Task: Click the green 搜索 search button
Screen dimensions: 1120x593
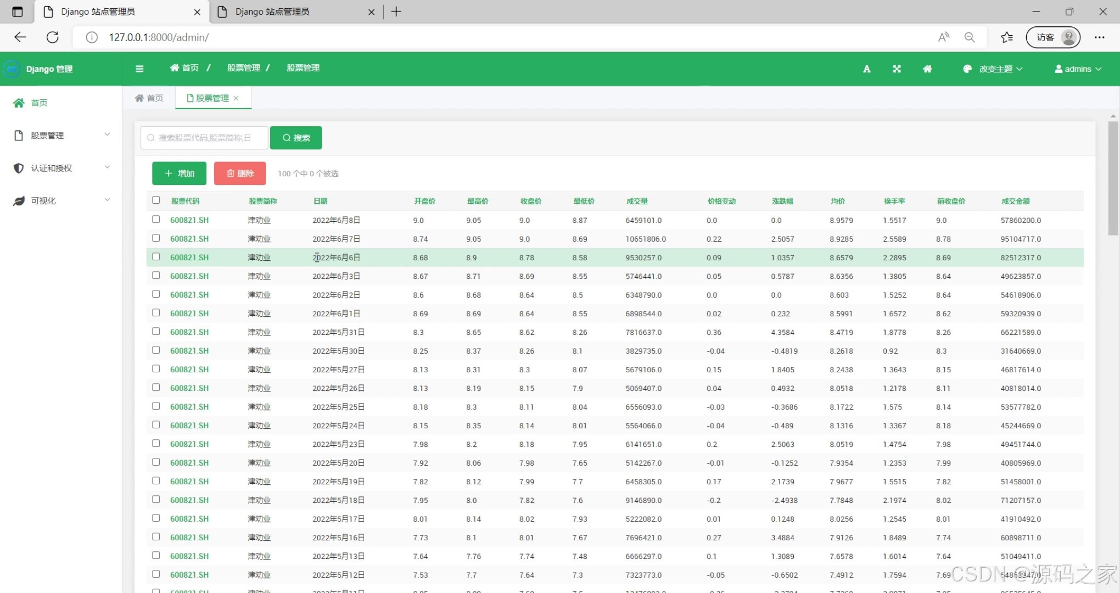Action: [x=296, y=138]
